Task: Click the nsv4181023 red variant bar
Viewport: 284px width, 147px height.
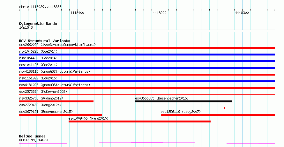Action: pyautogui.click(x=147, y=88)
